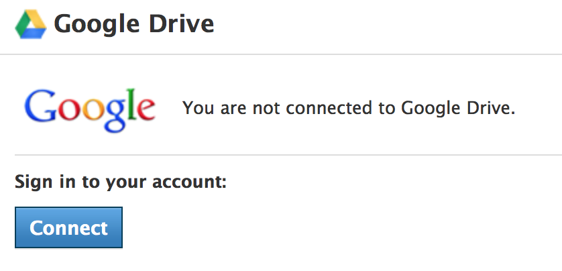Click 'Google Drive.' at end of status message
The width and height of the screenshot is (562, 271).
pos(458,108)
